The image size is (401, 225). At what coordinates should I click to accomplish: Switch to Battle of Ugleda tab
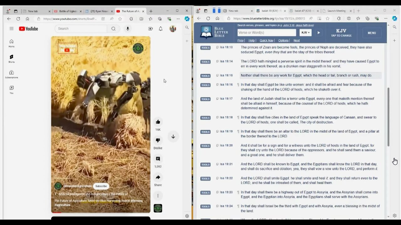click(x=67, y=11)
